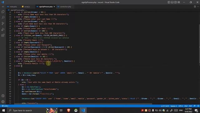
Task: Click the Database::iud INSERT INTO line
Action: pos(111,99)
